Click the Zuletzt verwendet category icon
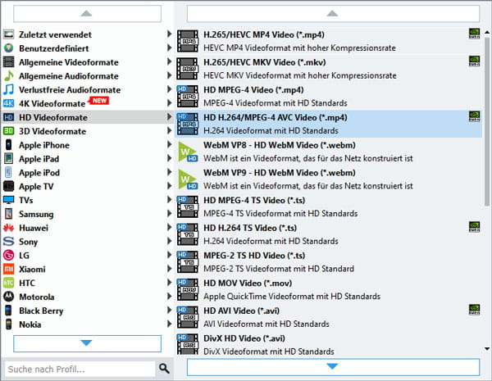Screen dimensions: 492x381 click(9, 34)
